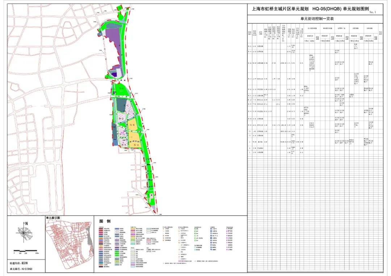
Task: Click the upper orange residential block on map
Action: coord(133,125)
